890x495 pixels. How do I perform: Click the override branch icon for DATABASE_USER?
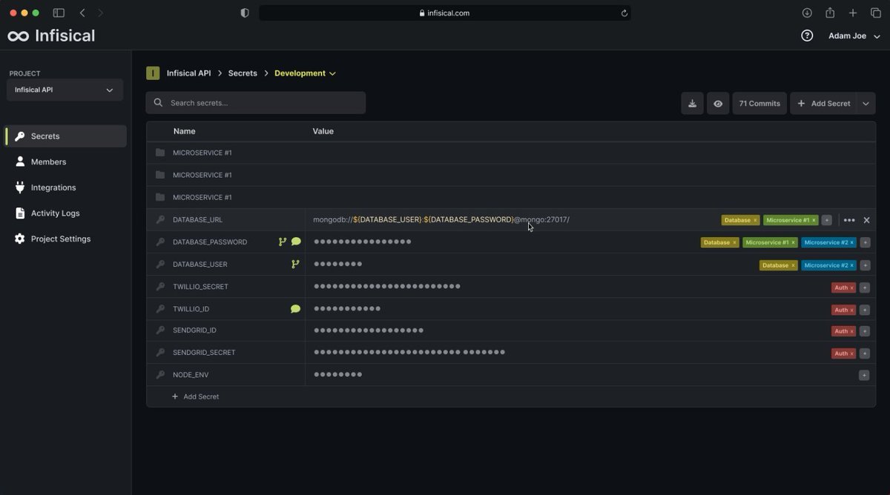point(295,265)
